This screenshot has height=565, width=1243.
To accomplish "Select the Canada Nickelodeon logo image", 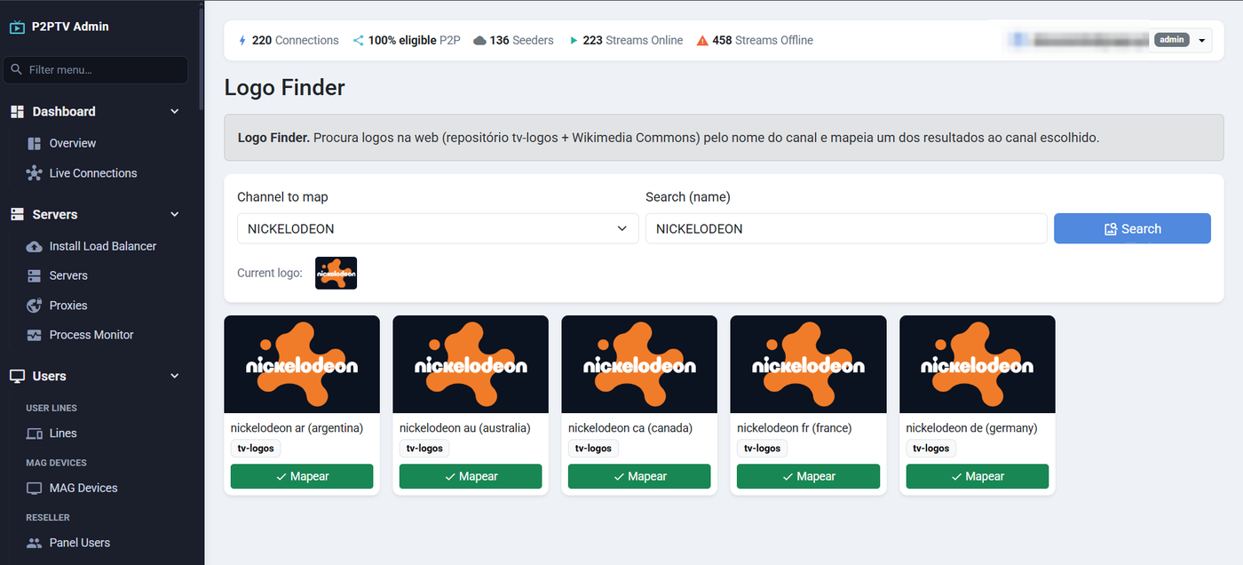I will (x=639, y=364).
